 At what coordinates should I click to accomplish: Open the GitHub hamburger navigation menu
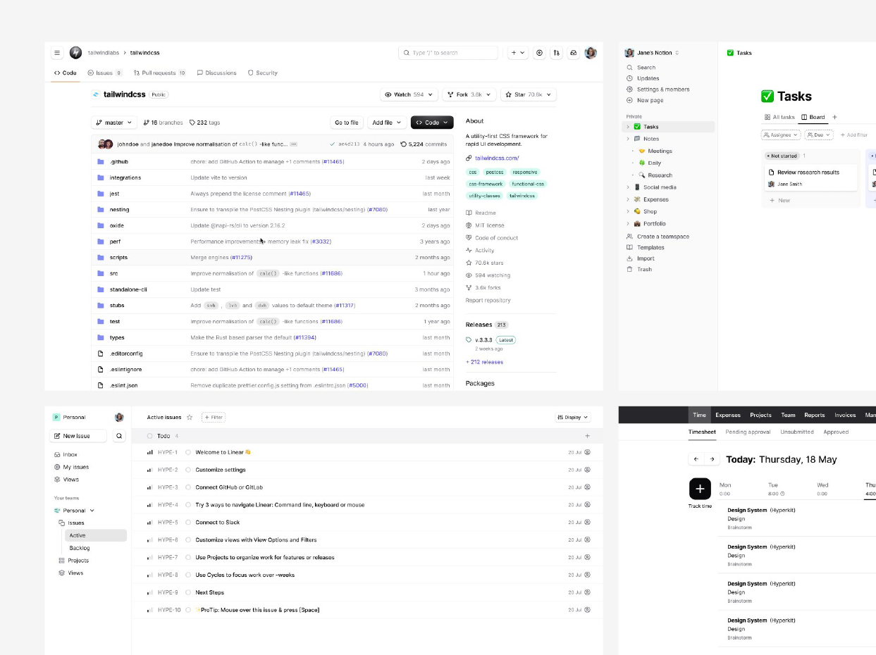pos(57,53)
